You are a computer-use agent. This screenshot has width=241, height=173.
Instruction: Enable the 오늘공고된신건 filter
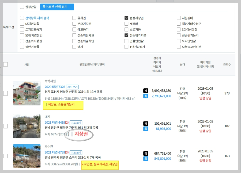179,47
